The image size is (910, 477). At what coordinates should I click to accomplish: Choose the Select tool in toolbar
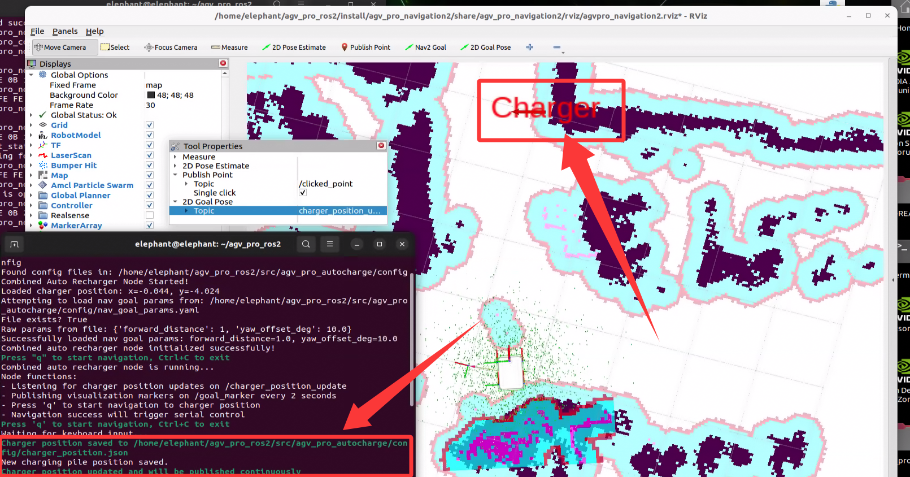(115, 47)
